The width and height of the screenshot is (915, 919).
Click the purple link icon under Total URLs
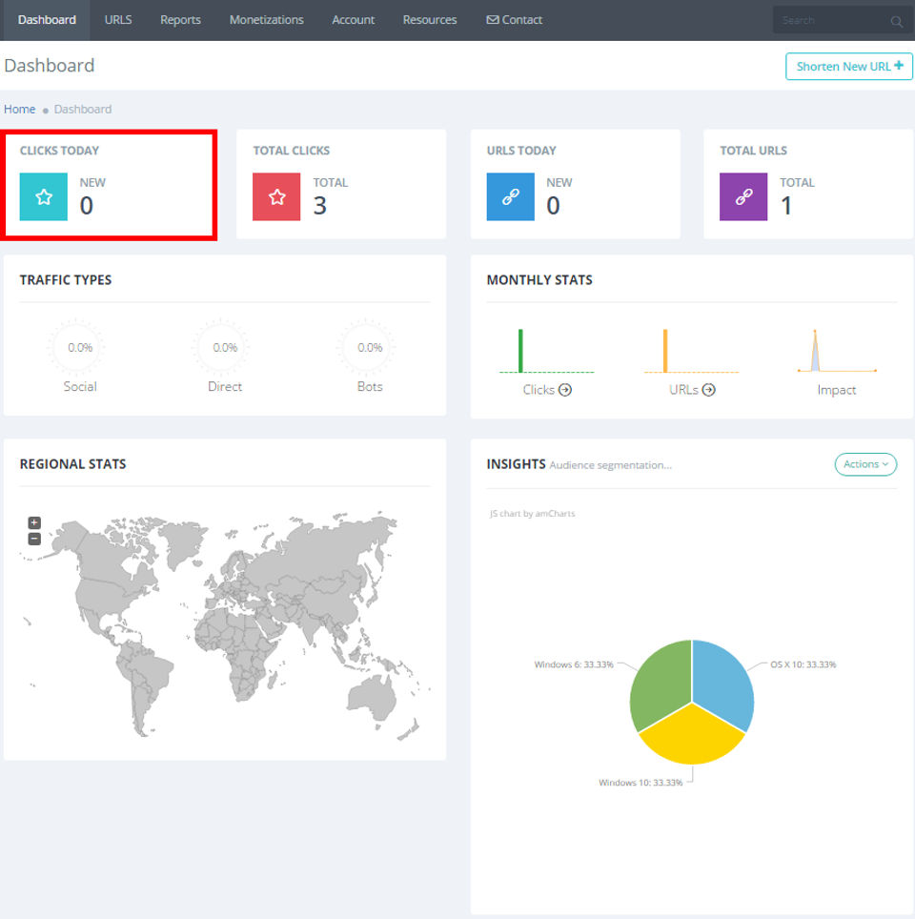click(743, 196)
